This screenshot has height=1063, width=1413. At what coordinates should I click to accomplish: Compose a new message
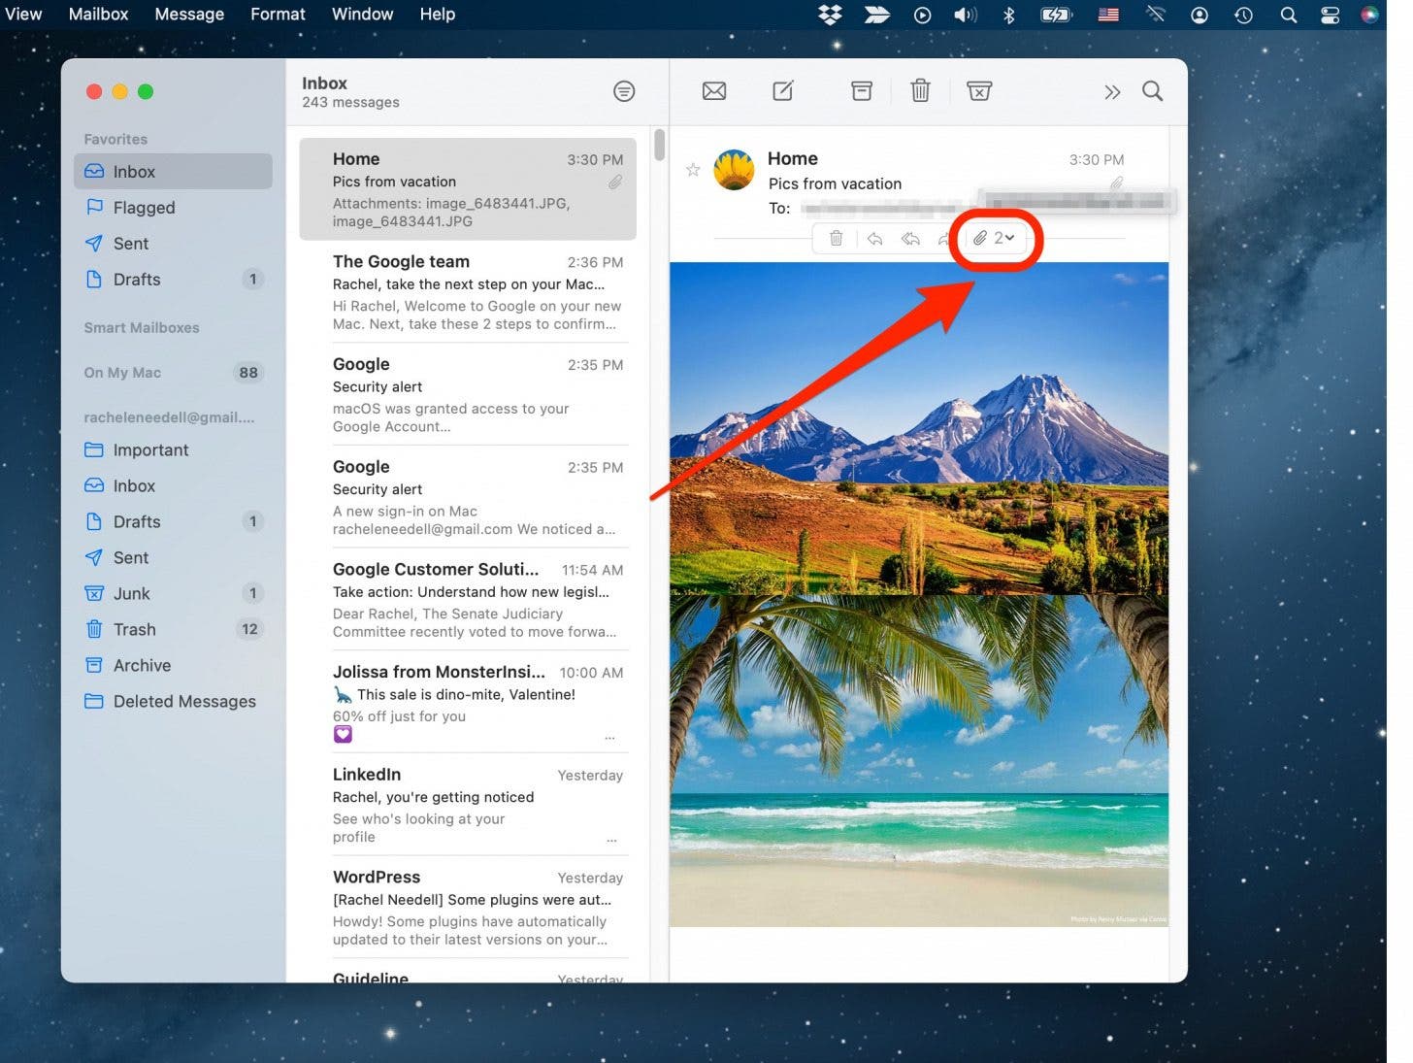click(782, 91)
